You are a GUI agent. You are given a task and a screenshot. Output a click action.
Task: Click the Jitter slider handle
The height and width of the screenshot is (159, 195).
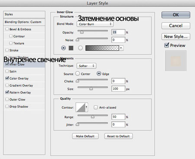point(78,124)
